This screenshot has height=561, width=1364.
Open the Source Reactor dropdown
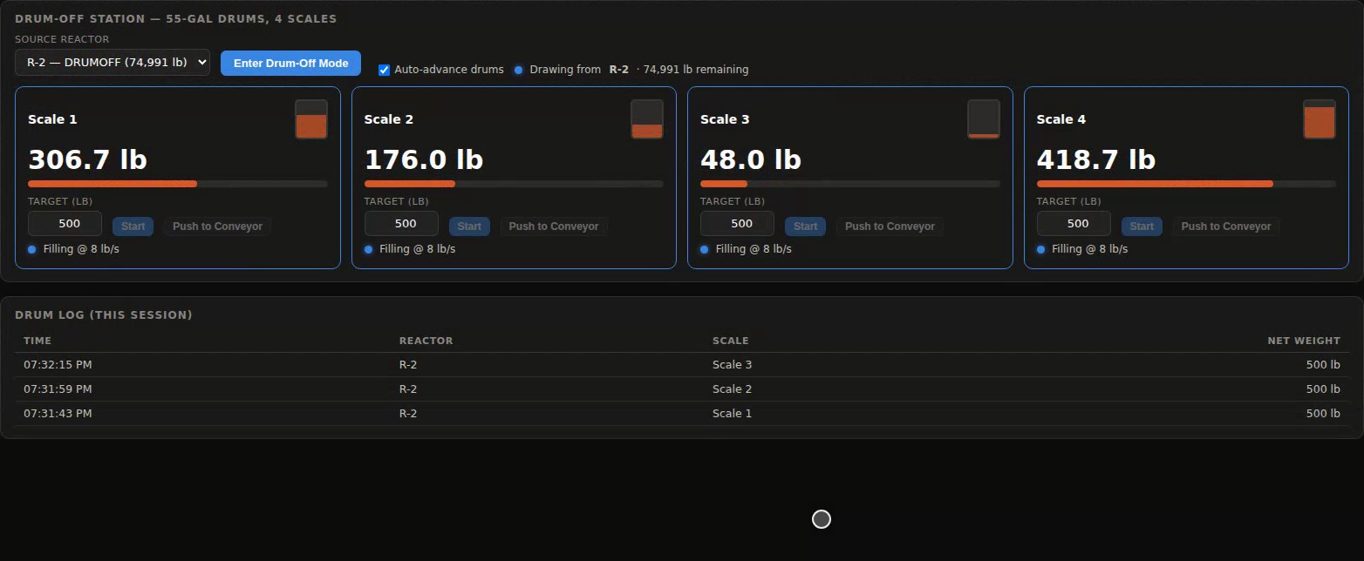(x=113, y=63)
